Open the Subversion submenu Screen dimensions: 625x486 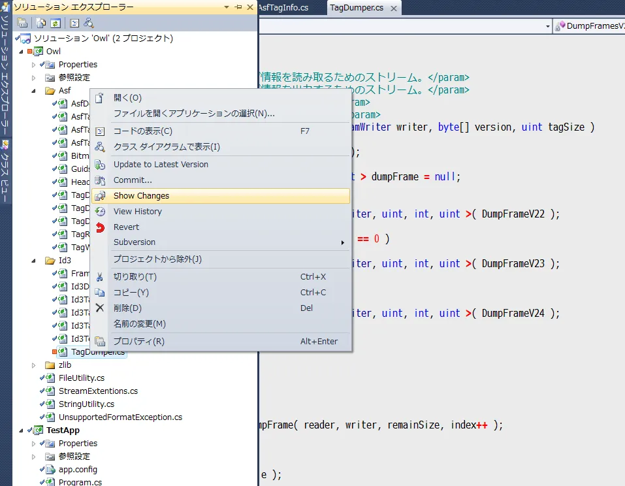pyautogui.click(x=135, y=242)
